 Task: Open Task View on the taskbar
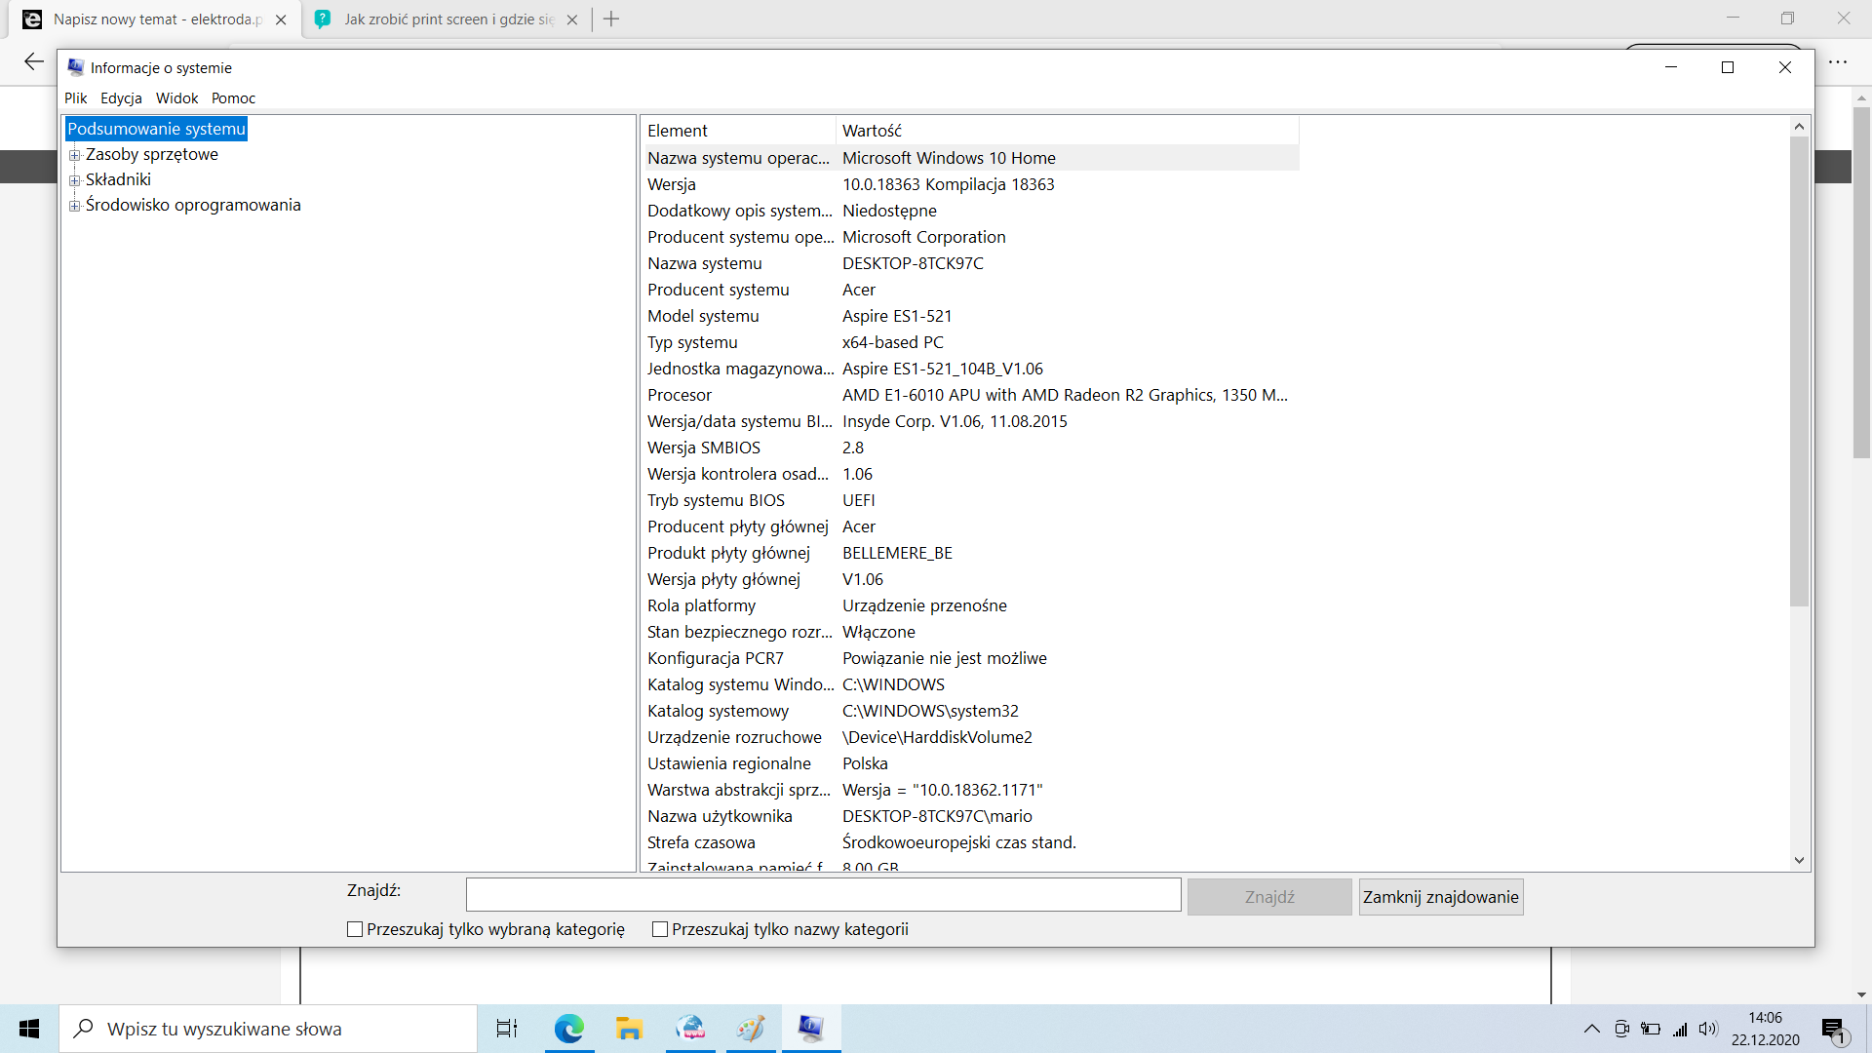pyautogui.click(x=507, y=1029)
